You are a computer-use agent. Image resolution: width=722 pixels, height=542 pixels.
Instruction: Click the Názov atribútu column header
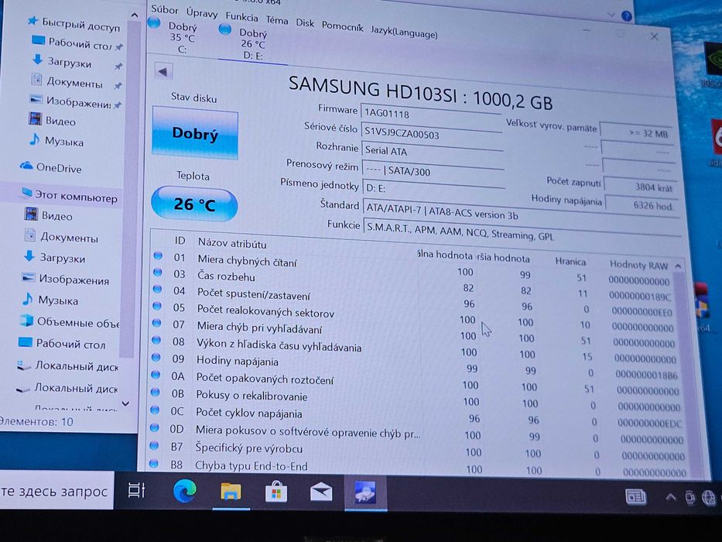click(x=232, y=243)
